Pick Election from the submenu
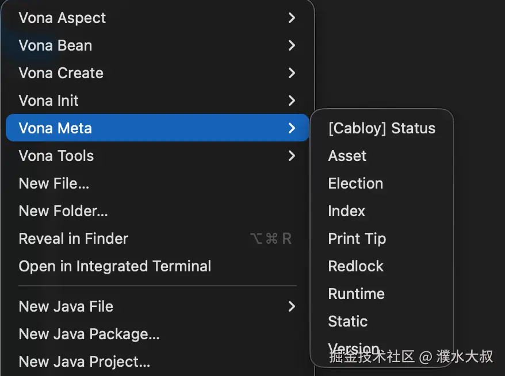 coord(355,183)
